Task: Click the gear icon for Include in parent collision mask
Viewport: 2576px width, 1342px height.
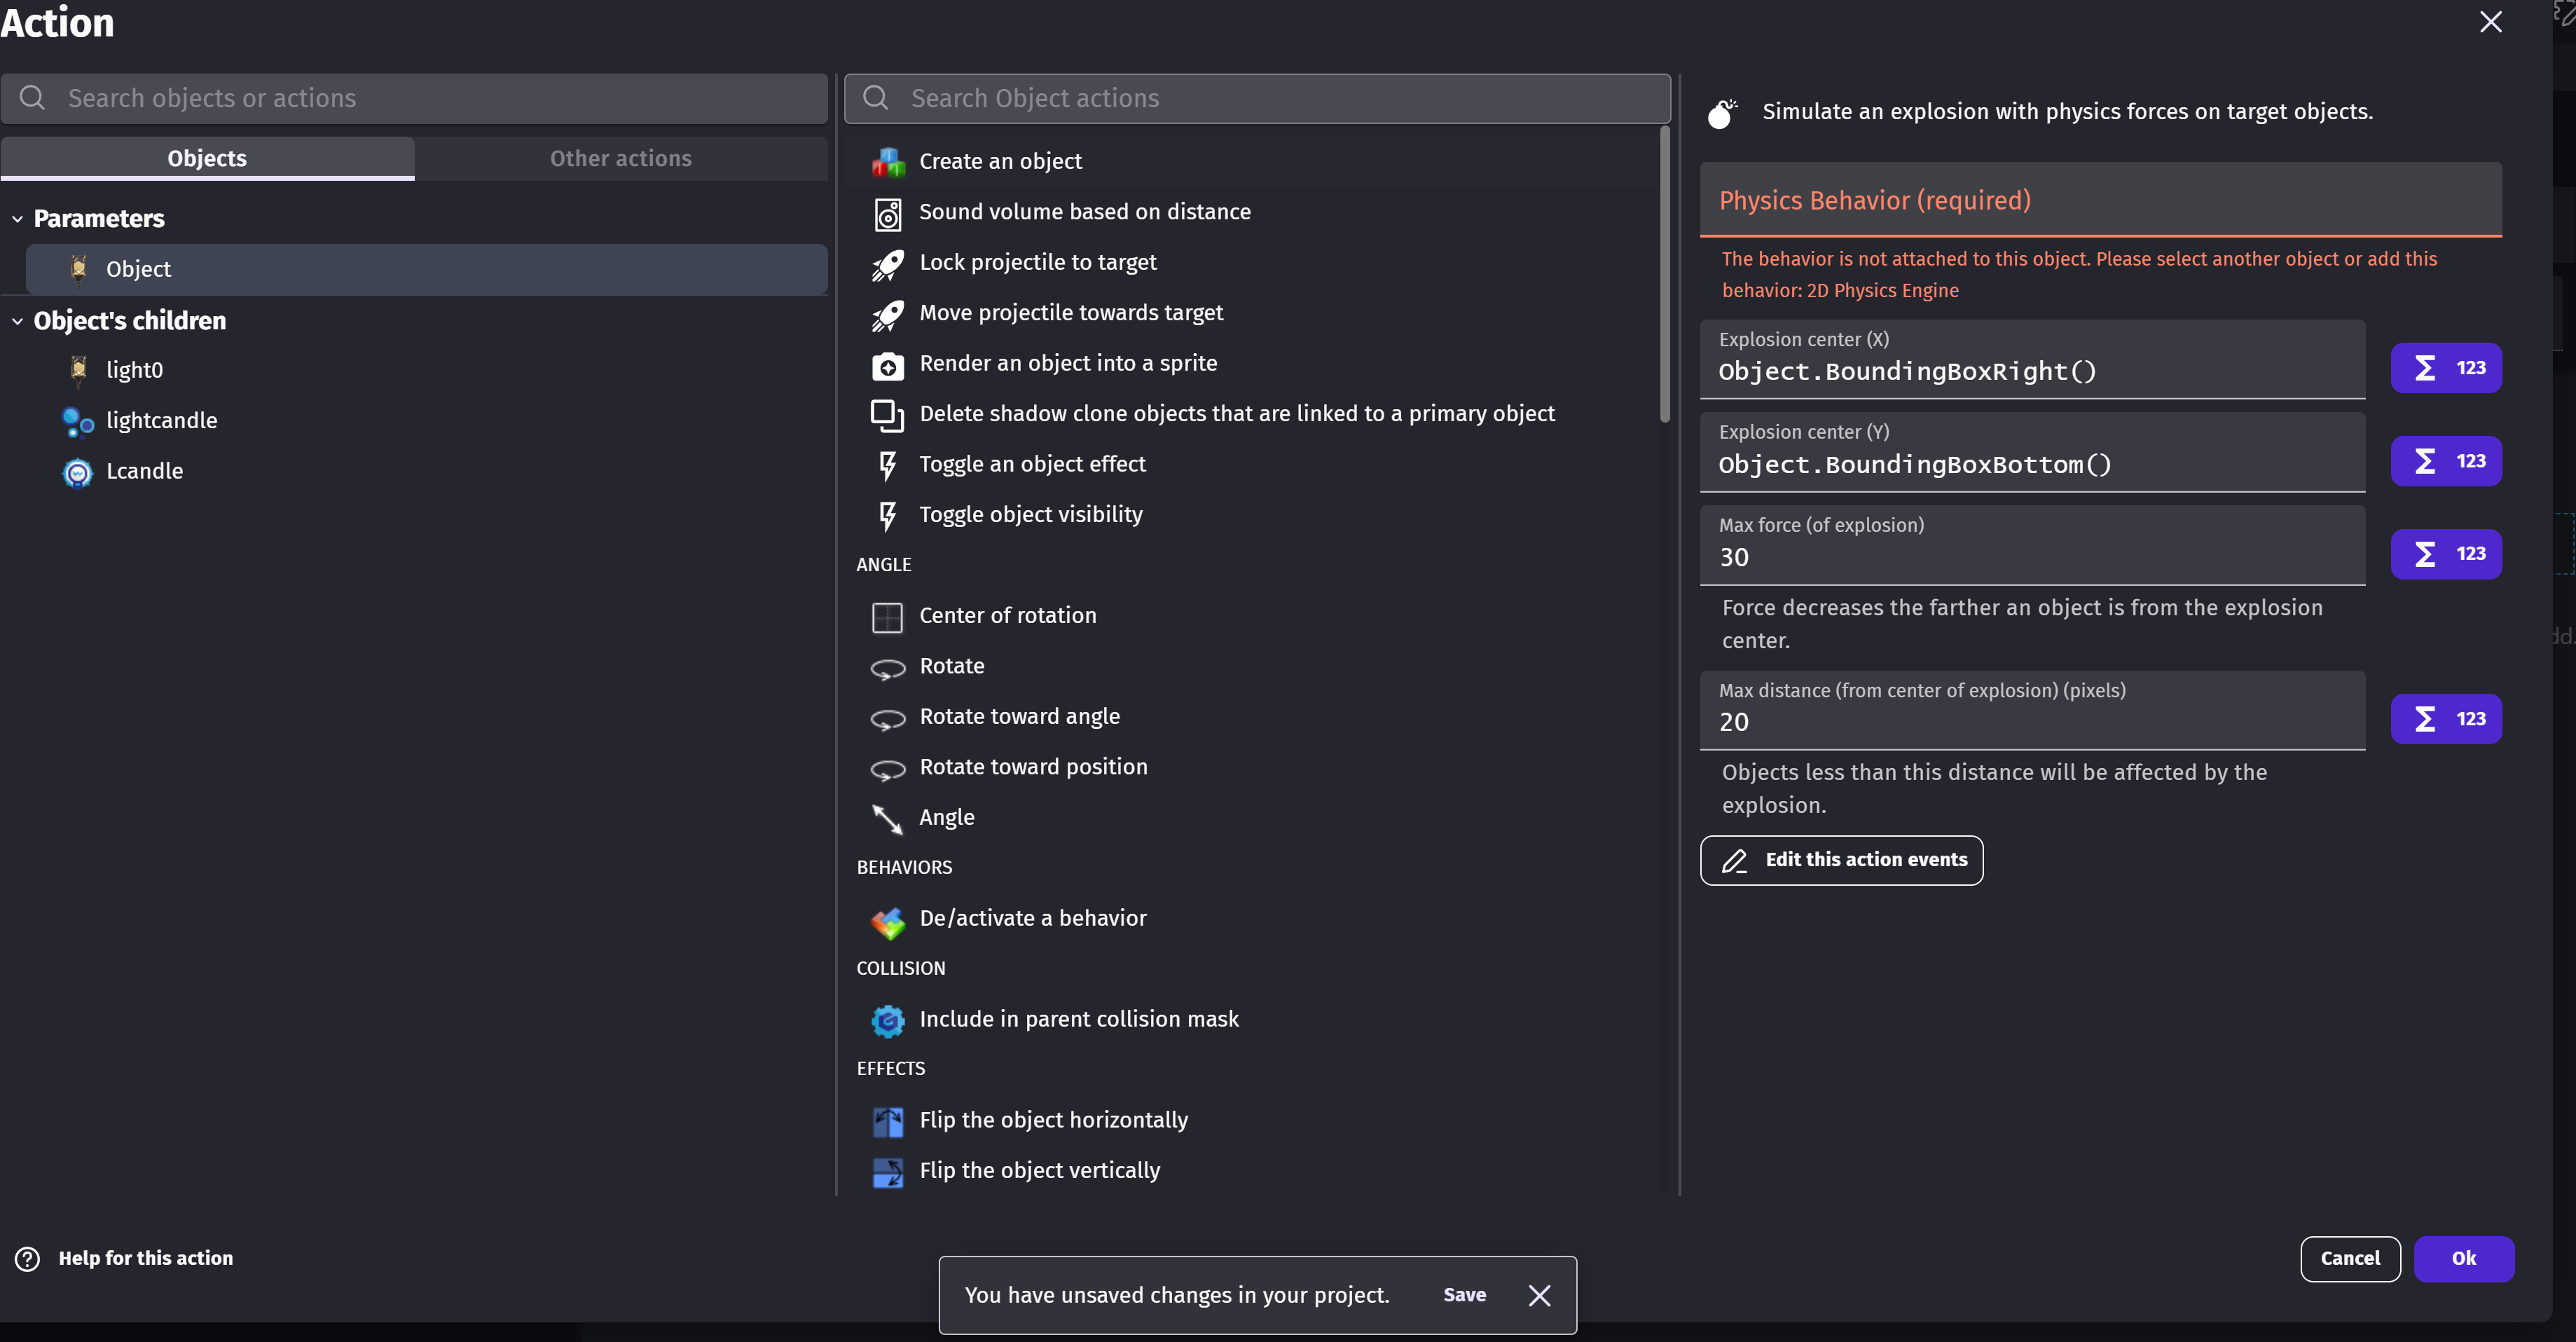Action: [887, 1021]
